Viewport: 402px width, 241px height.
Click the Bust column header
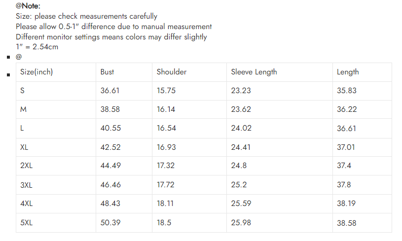point(107,72)
